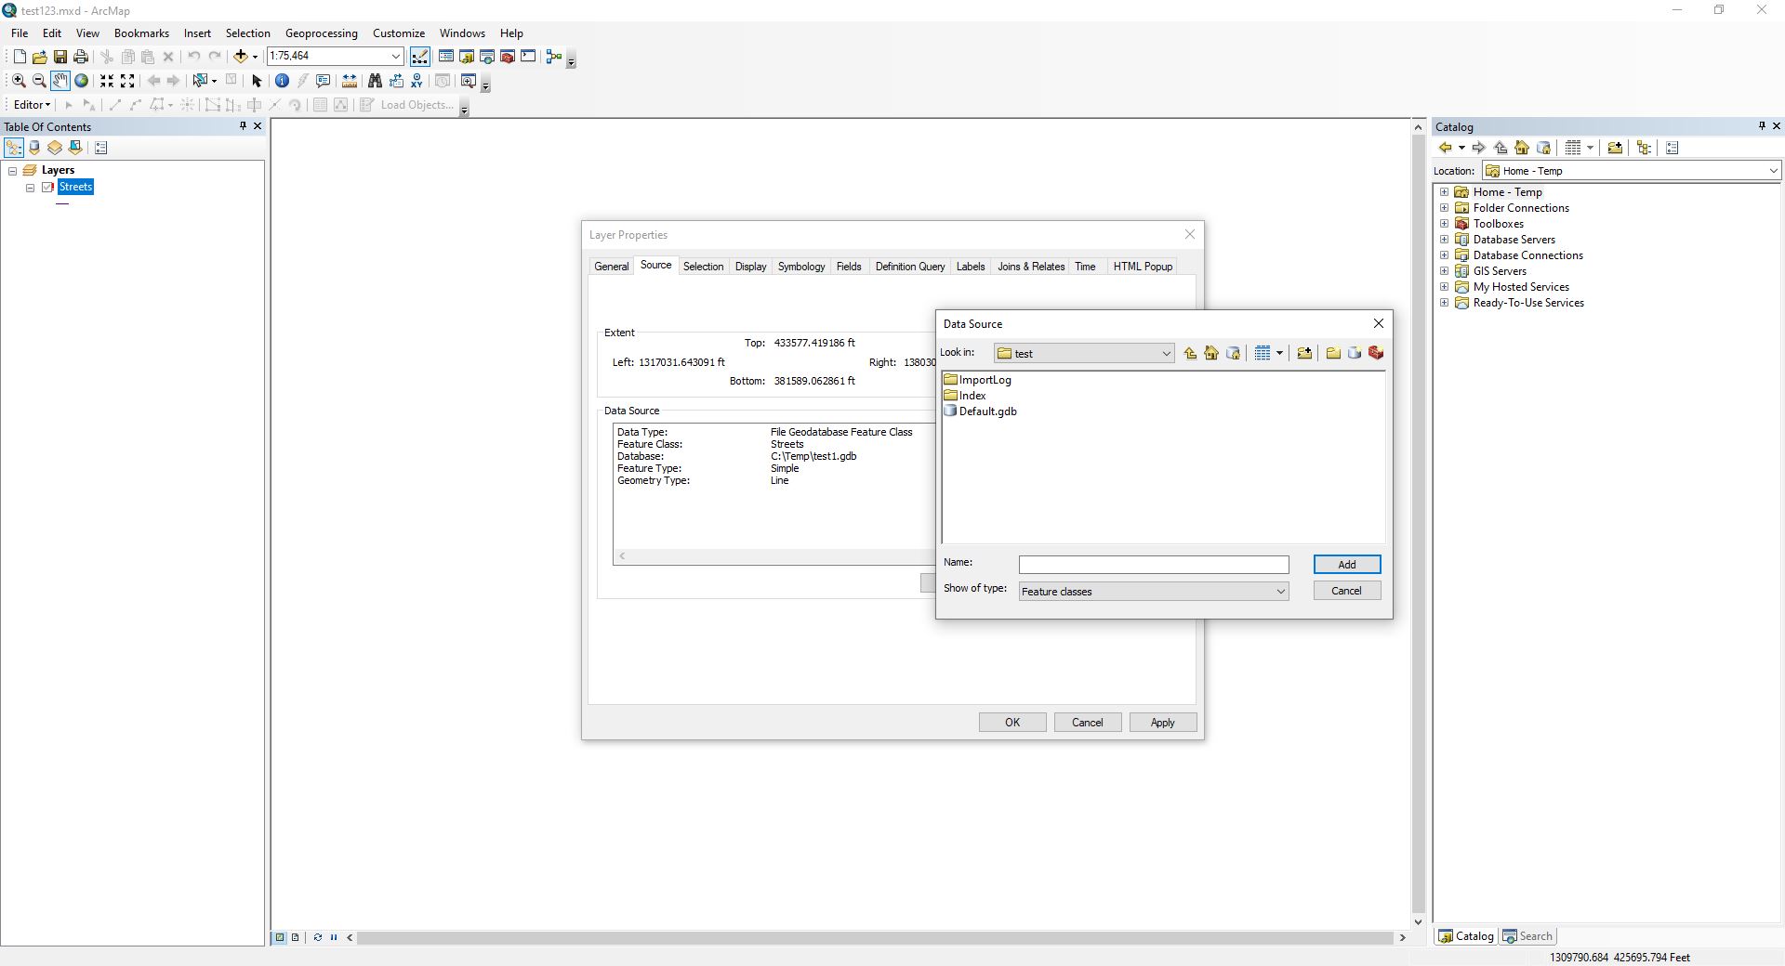Click the Full Extent globe icon

(x=81, y=81)
